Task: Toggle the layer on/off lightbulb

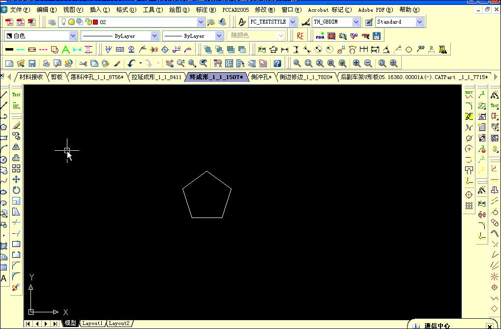Action: [63, 22]
